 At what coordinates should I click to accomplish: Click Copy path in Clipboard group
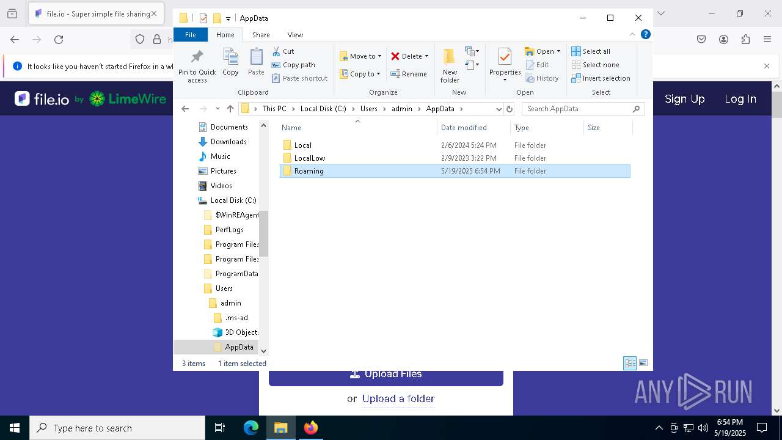[293, 65]
